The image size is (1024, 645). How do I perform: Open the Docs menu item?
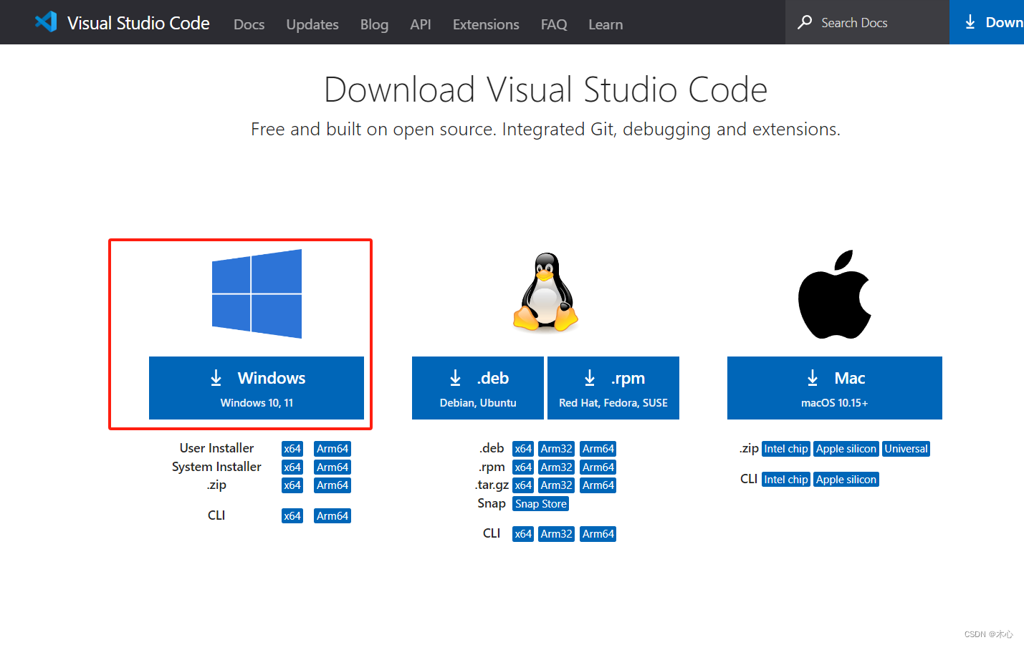[249, 24]
